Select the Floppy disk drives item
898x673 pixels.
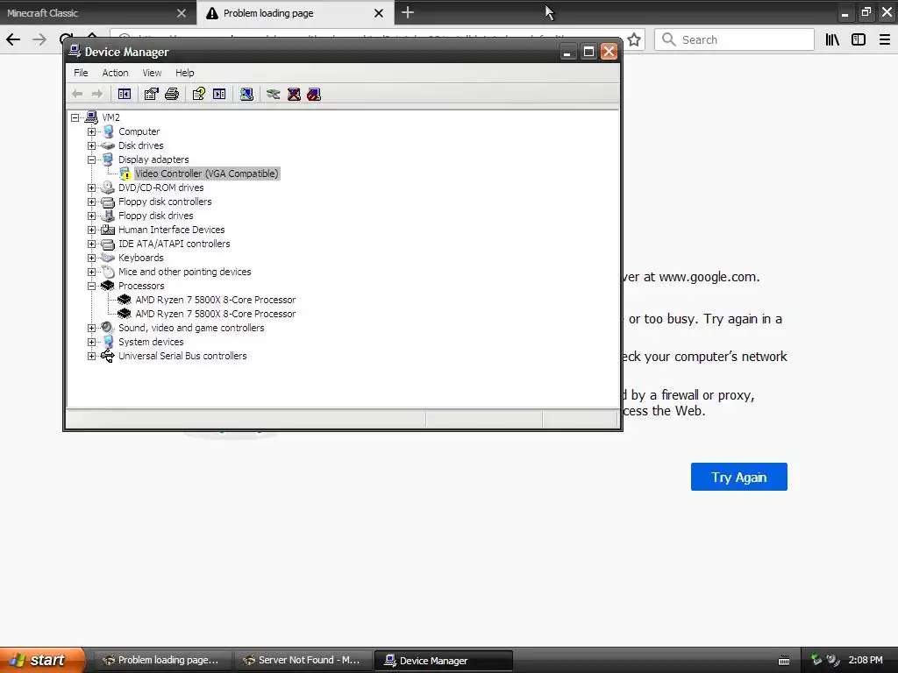coord(156,216)
